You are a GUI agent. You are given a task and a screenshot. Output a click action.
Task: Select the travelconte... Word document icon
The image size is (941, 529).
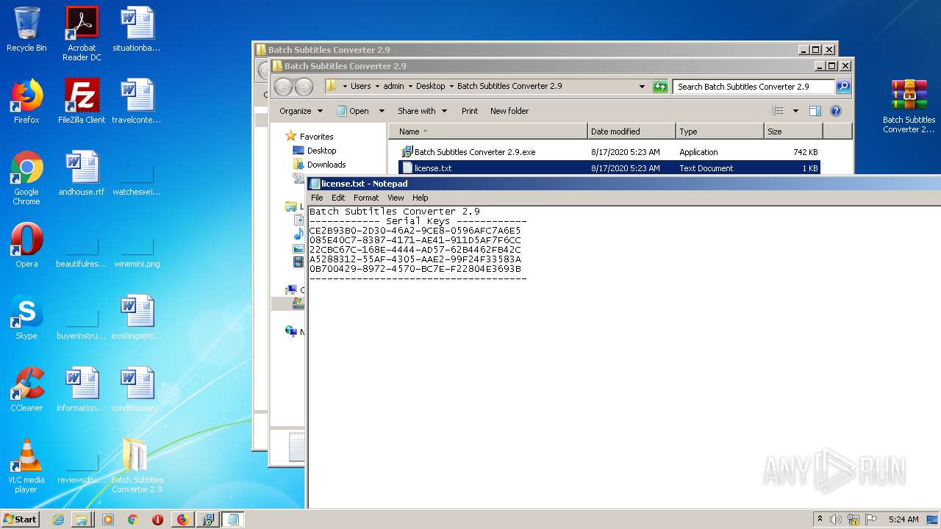[x=137, y=101]
